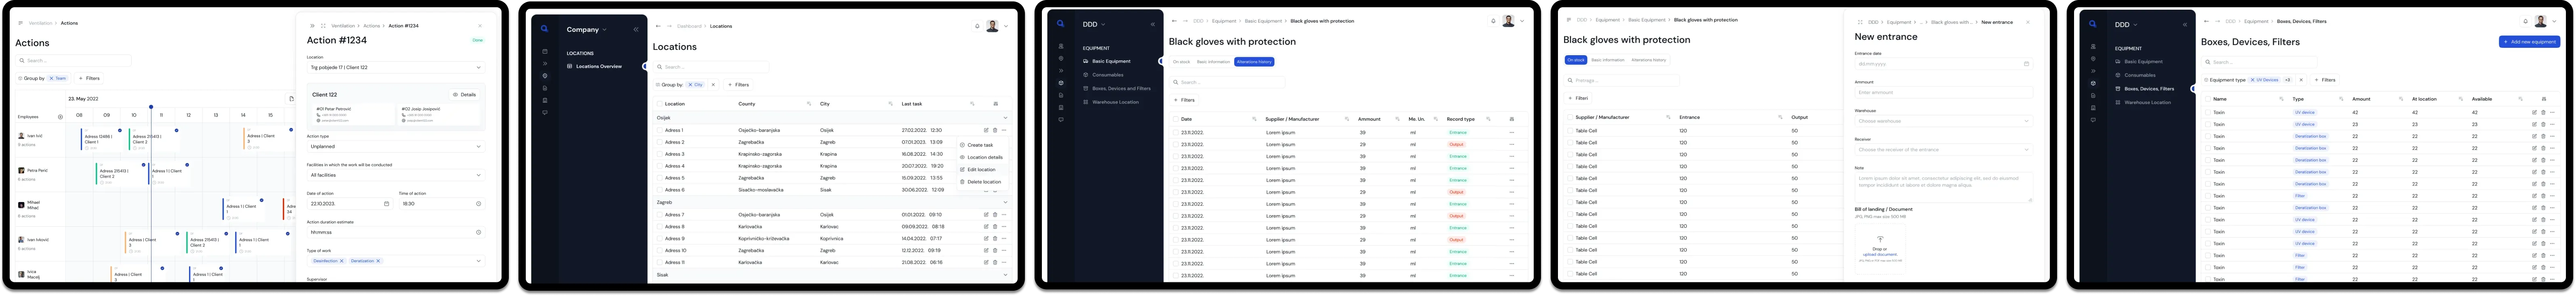Click Alterations history tab on On stock screen
The width and height of the screenshot is (2576, 296).
click(1649, 60)
